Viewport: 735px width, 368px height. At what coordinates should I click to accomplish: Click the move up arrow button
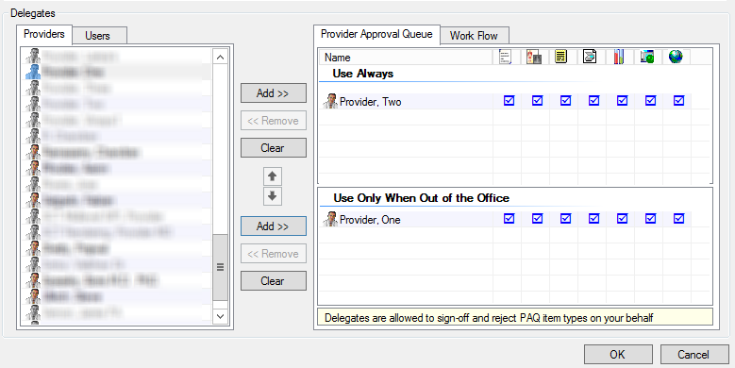coord(273,176)
